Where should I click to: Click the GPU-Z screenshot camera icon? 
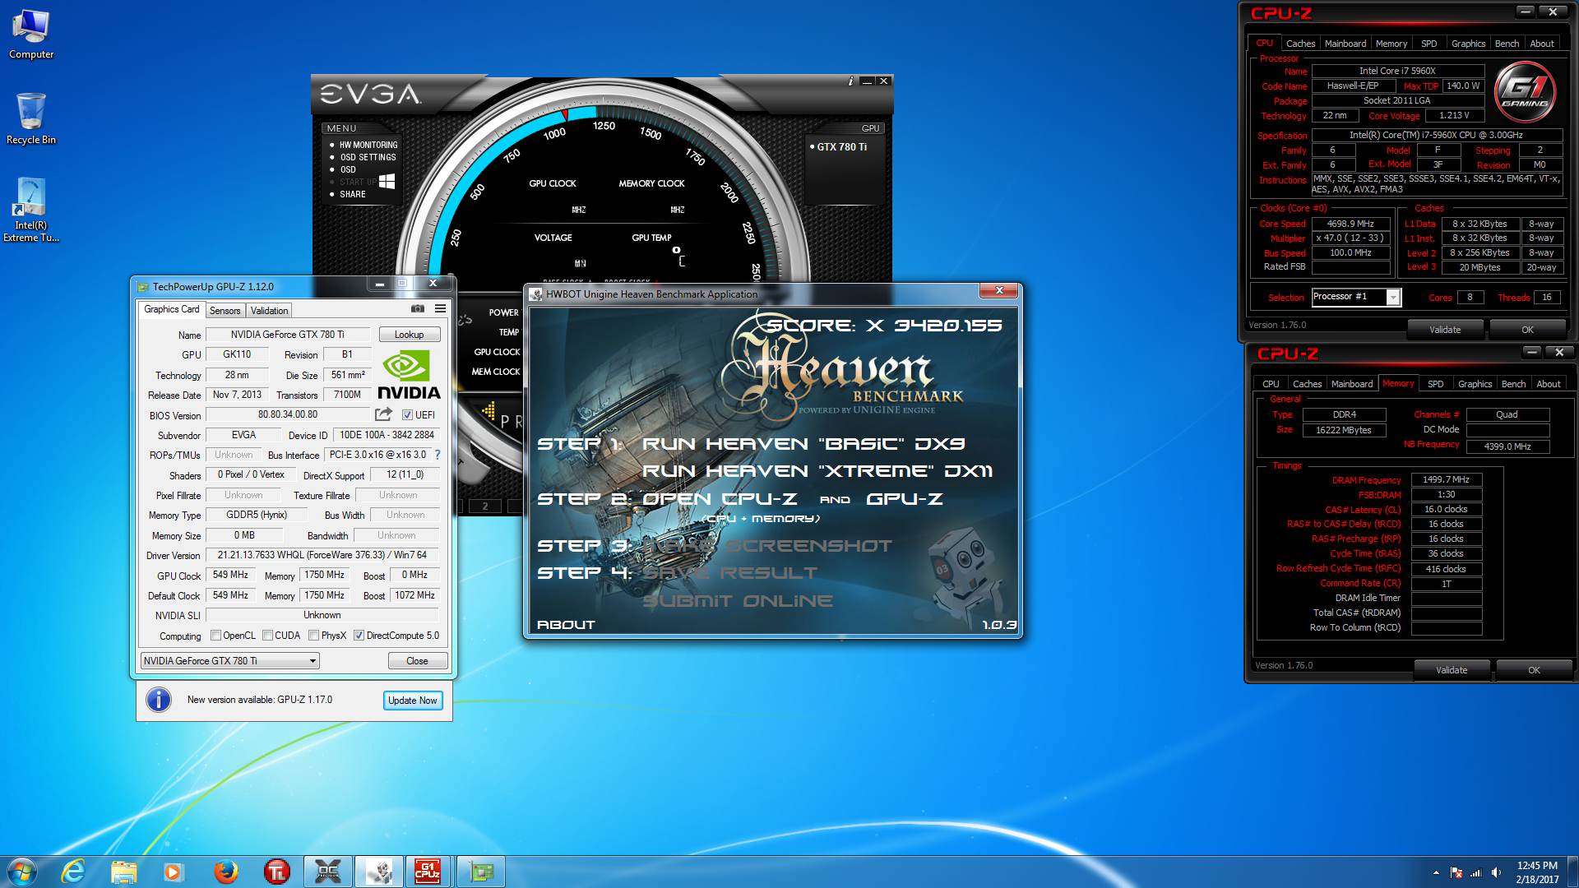click(x=418, y=309)
